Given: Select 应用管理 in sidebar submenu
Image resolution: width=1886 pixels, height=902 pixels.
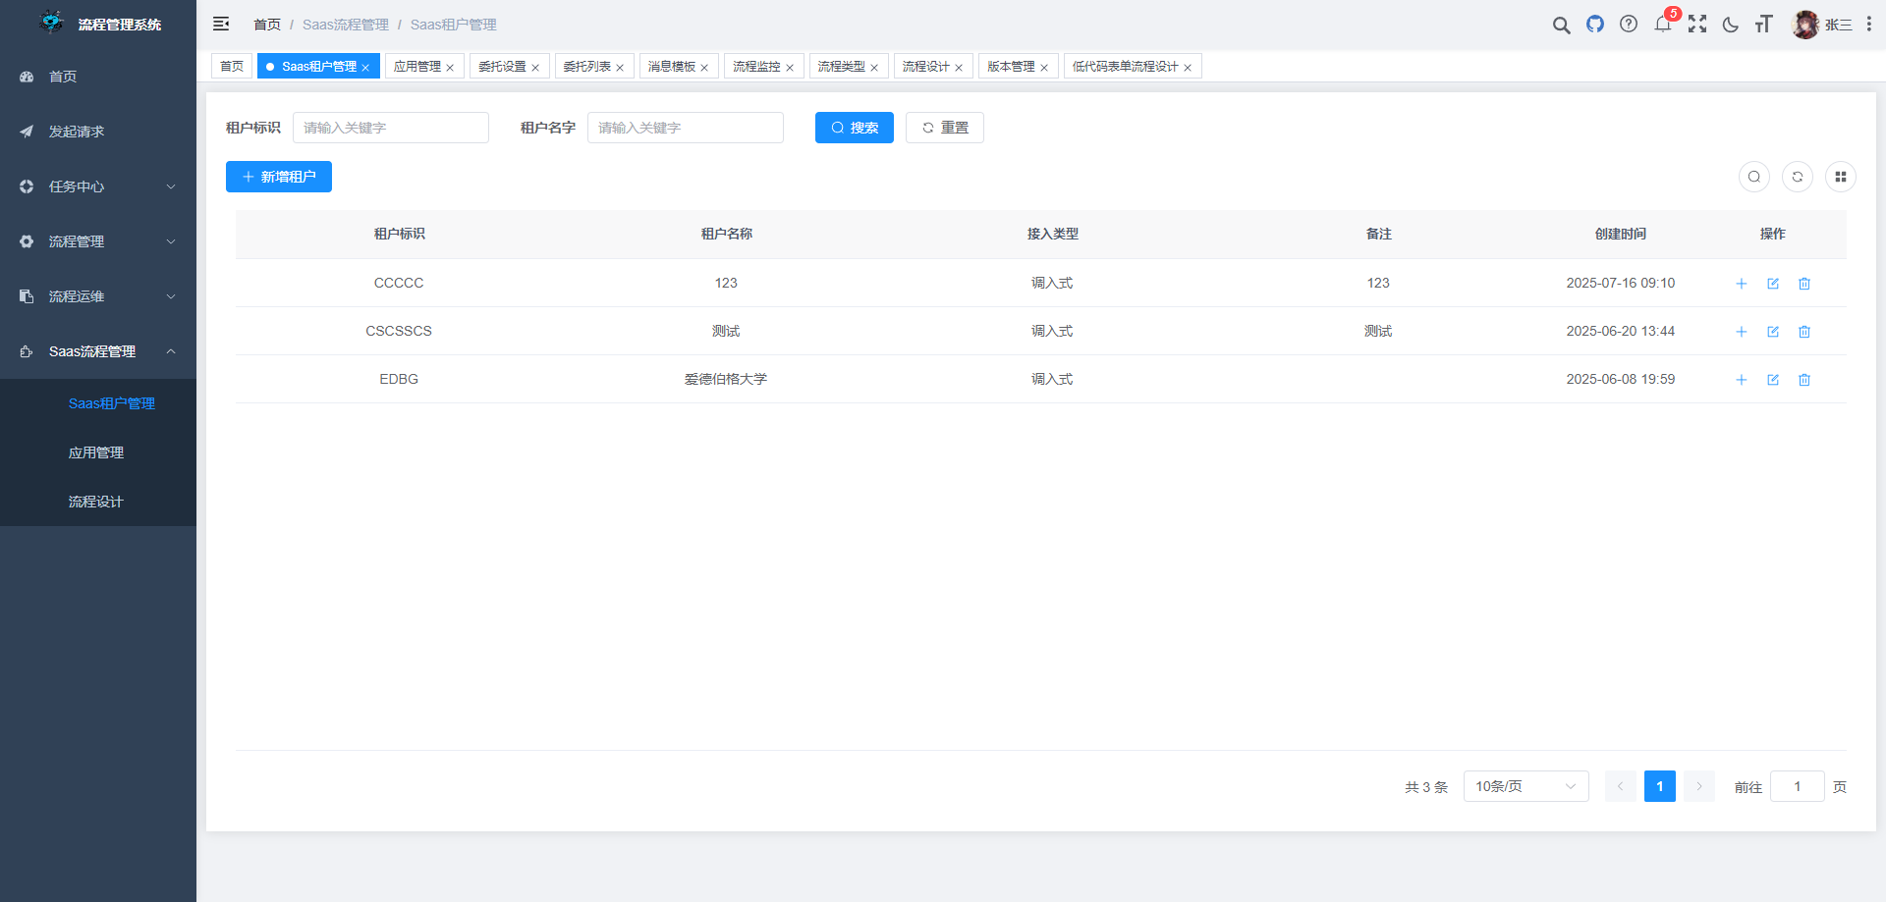Looking at the screenshot, I should coord(96,452).
